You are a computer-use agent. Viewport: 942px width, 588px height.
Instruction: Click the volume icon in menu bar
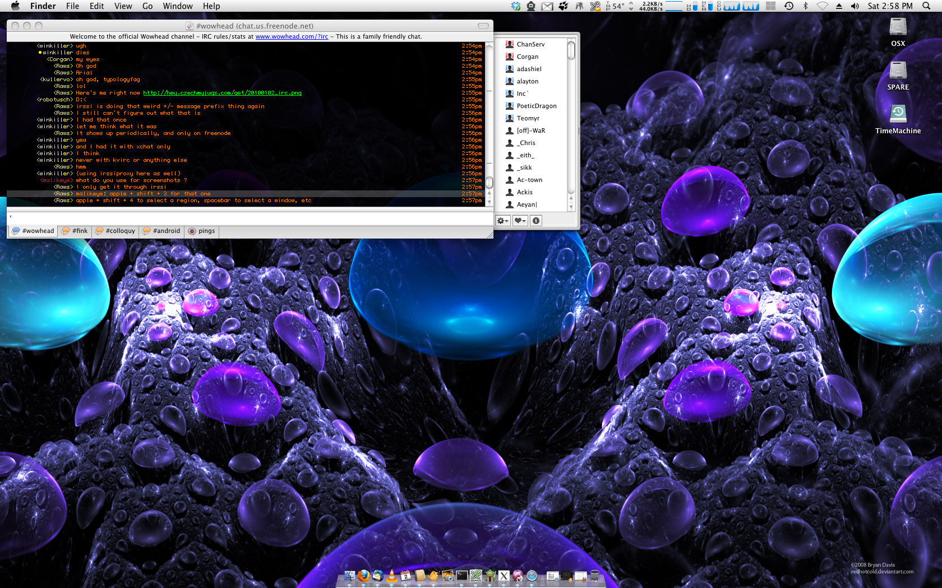(x=855, y=6)
